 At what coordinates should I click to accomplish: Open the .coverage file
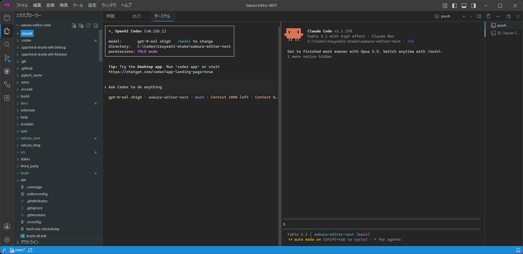[34, 187]
